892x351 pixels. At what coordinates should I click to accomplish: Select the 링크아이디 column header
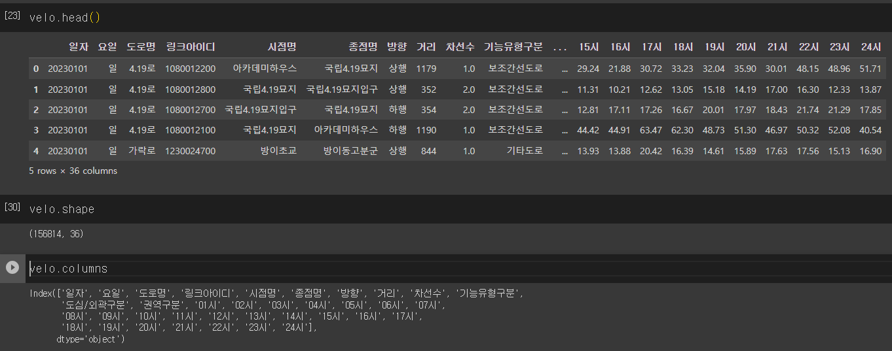point(191,47)
